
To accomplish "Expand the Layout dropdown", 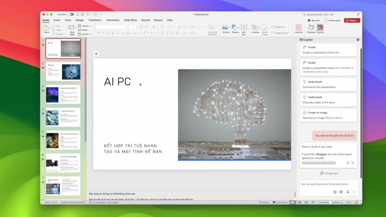I will pyautogui.click(x=85, y=26).
